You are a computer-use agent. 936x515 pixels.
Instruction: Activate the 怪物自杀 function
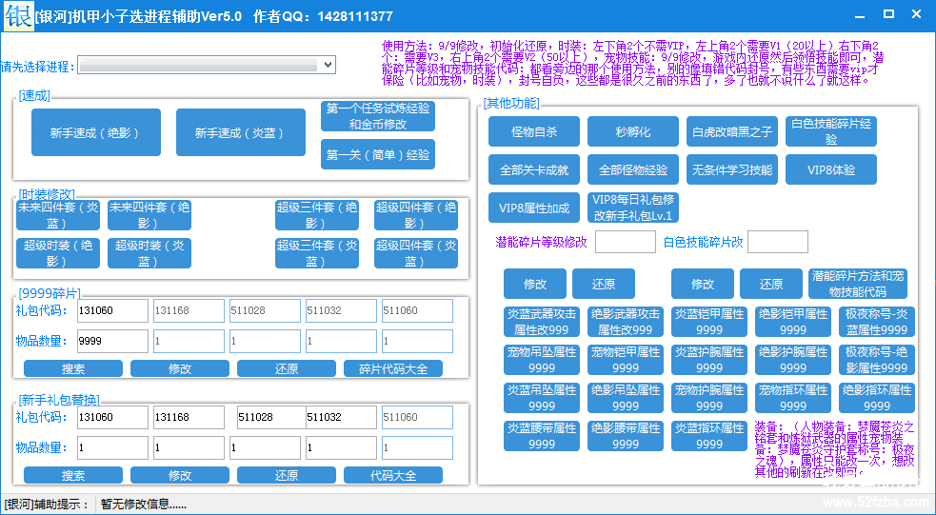click(x=533, y=131)
